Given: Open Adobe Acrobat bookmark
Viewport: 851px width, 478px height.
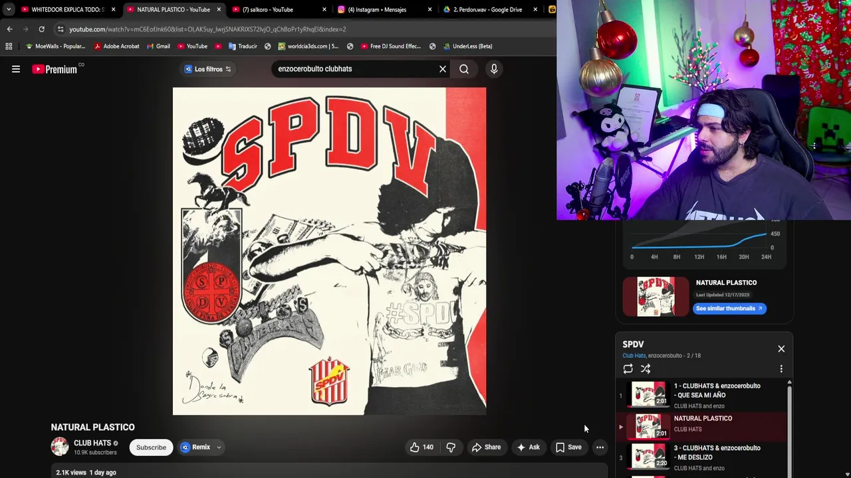Looking at the screenshot, I should tap(117, 46).
